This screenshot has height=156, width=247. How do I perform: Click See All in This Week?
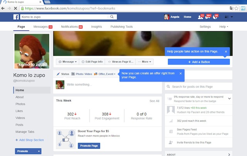(154, 101)
